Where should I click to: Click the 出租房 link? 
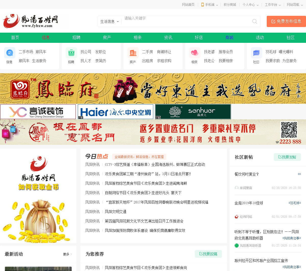[x=147, y=61]
